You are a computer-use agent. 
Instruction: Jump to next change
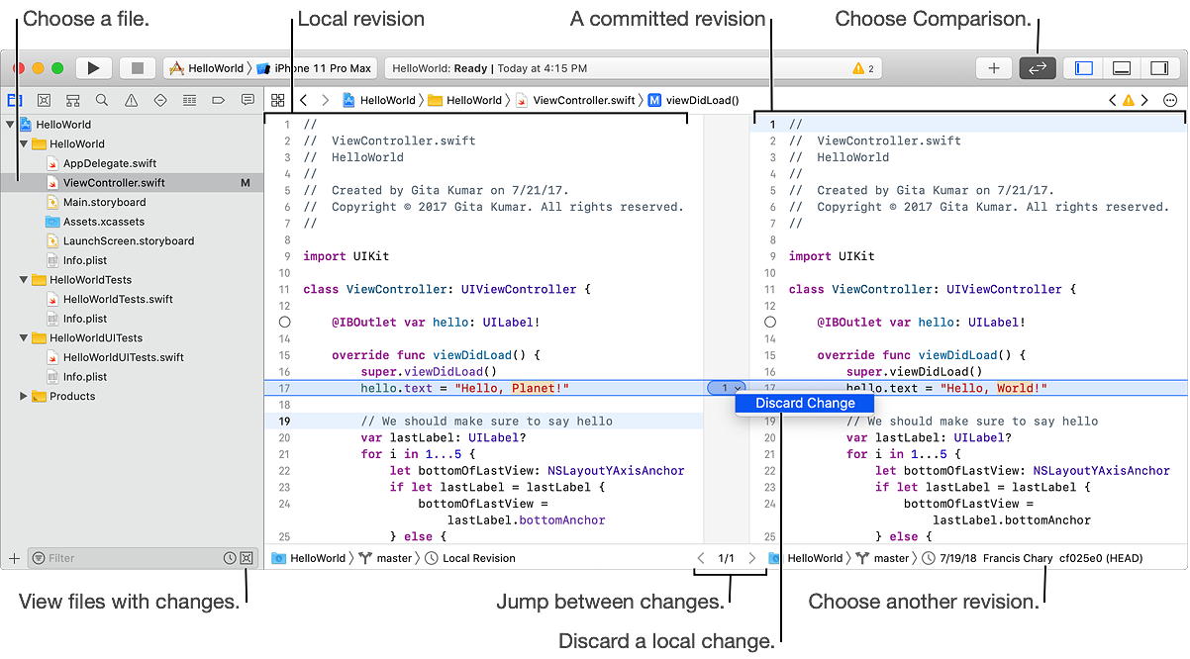pos(752,558)
